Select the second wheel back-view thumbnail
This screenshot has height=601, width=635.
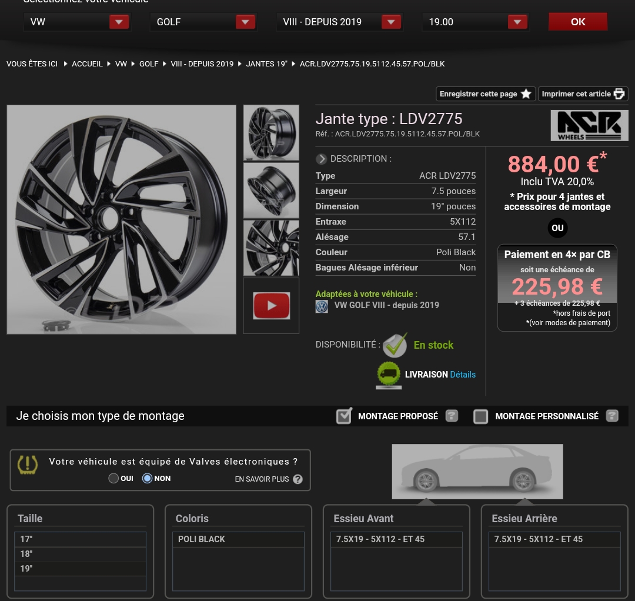point(271,191)
